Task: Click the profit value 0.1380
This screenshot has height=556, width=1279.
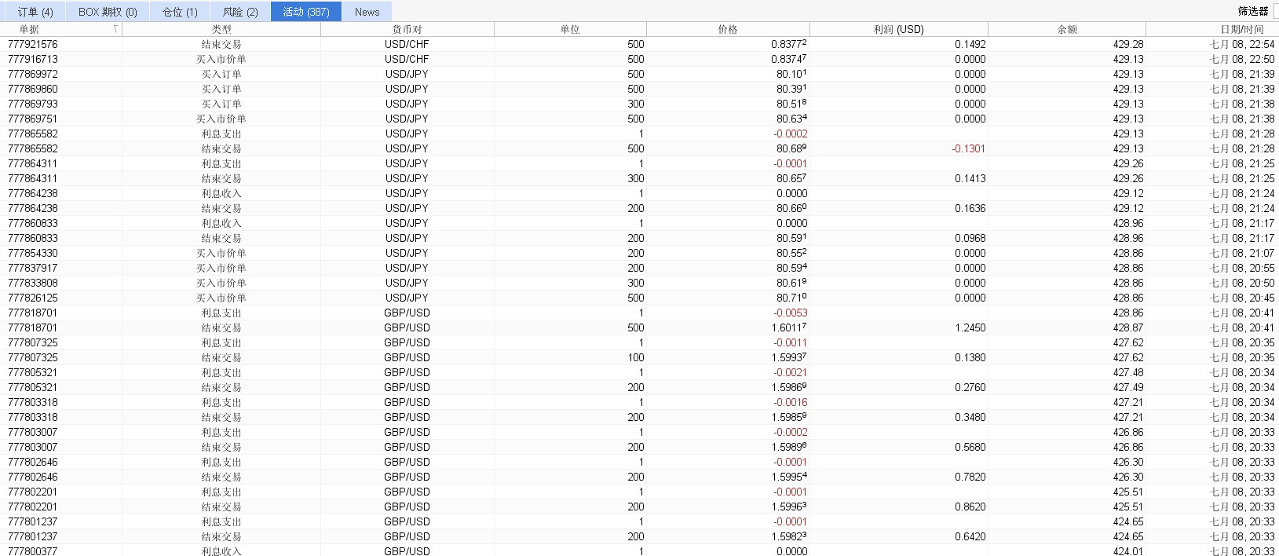Action: [970, 358]
